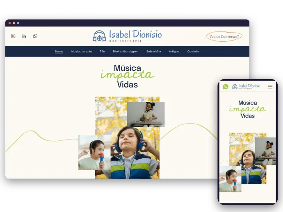Click the yellow dot in browser mockup bar

point(14,23)
